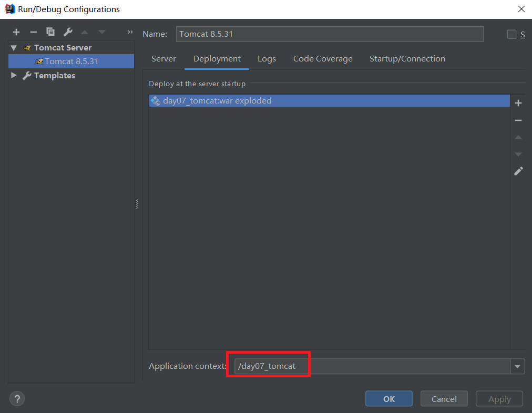
Task: Select the Deployment tab
Action: (x=217, y=59)
